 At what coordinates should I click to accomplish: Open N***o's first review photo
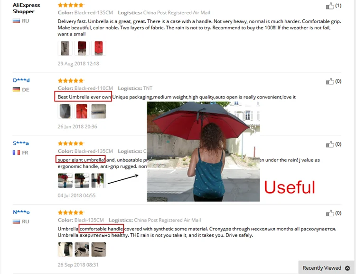click(65, 249)
